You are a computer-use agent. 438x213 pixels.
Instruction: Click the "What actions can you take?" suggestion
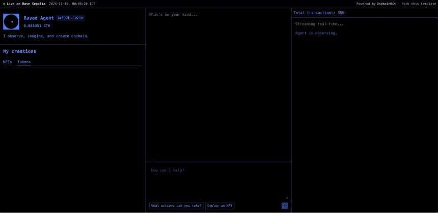176,206
